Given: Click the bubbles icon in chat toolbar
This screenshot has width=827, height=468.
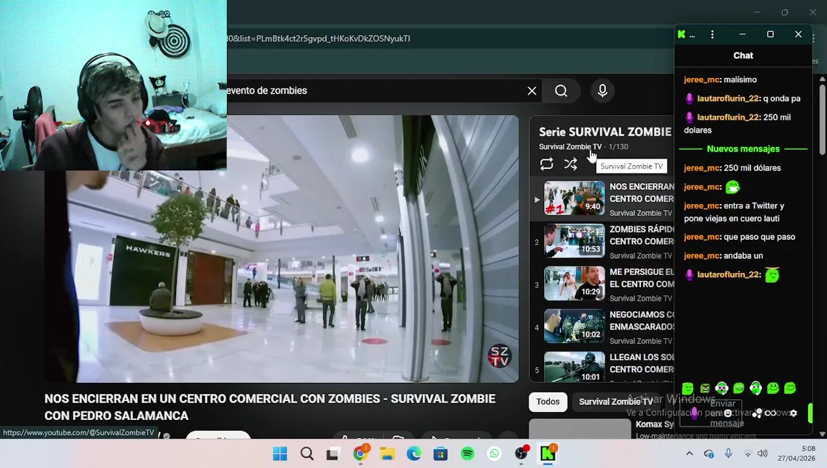Looking at the screenshot, I should coord(757,413).
